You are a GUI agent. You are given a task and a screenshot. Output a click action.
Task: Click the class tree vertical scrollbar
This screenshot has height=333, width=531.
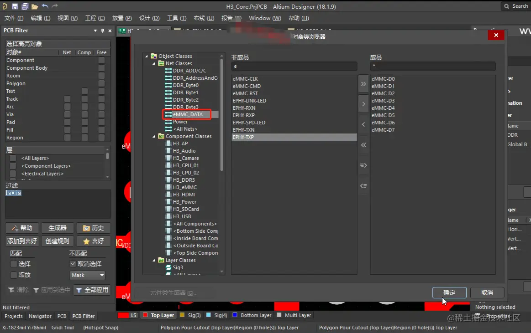pyautogui.click(x=222, y=115)
